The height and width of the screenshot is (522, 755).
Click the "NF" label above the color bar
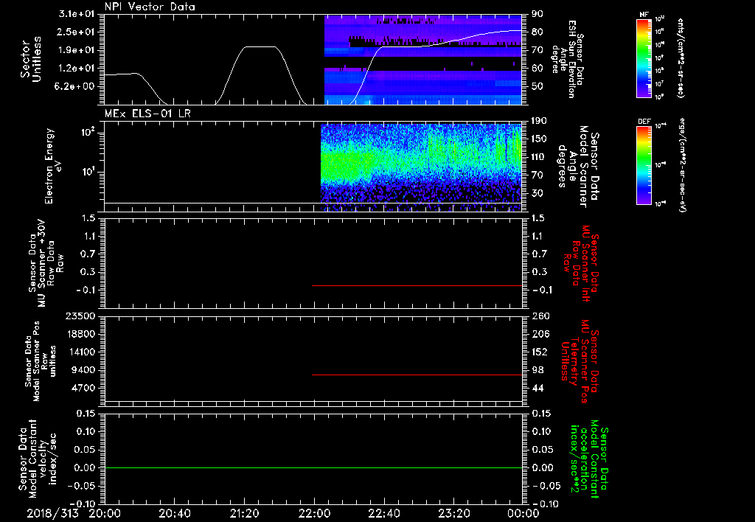[x=644, y=15]
